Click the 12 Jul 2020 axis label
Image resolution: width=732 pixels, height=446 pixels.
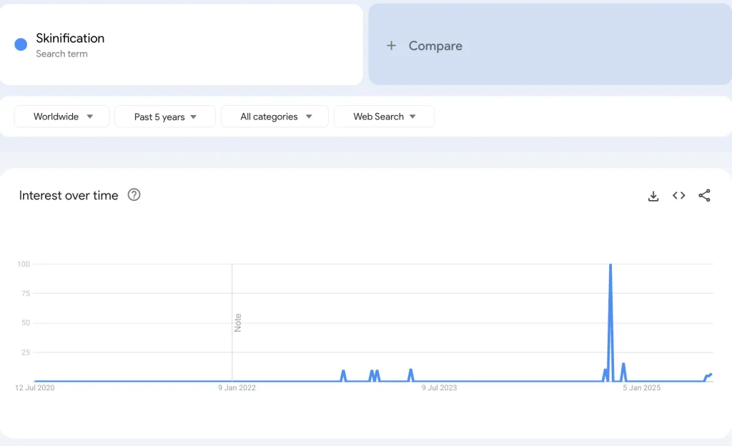click(x=35, y=388)
